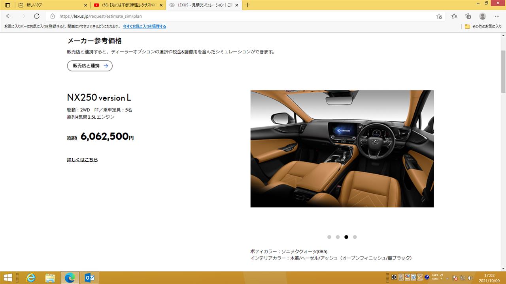Click the page vertical scrollbar thumb
506x284 pixels.
(x=503, y=72)
